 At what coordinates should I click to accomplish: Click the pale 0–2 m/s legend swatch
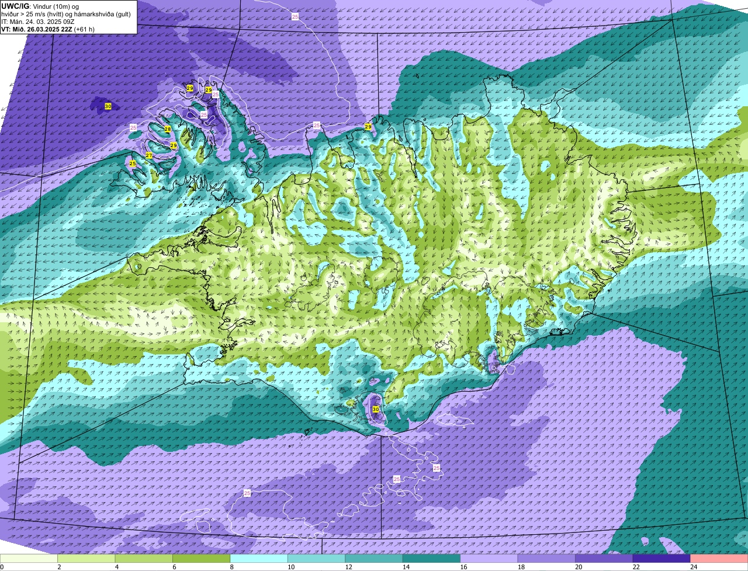pos(29,558)
